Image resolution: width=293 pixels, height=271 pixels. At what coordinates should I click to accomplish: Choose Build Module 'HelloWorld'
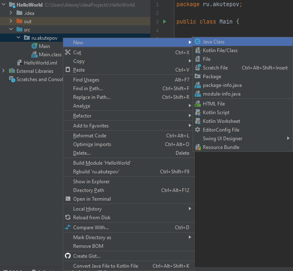129,163
